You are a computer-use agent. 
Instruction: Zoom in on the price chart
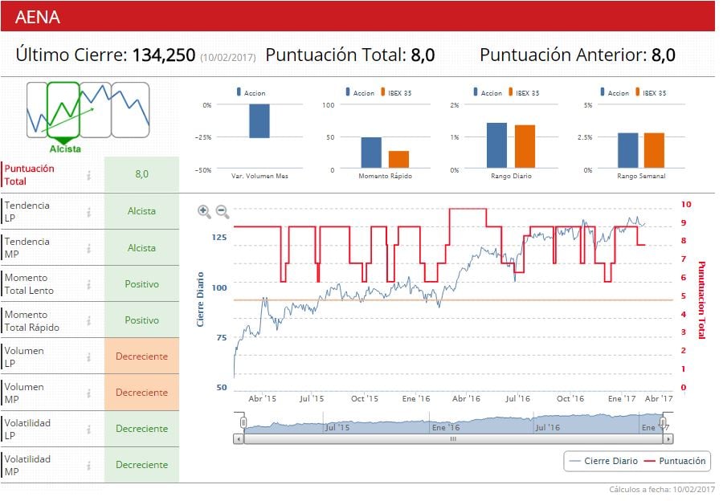coord(204,211)
